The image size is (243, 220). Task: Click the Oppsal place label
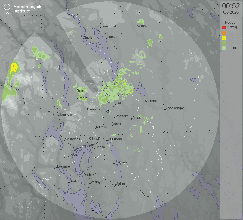100,147
